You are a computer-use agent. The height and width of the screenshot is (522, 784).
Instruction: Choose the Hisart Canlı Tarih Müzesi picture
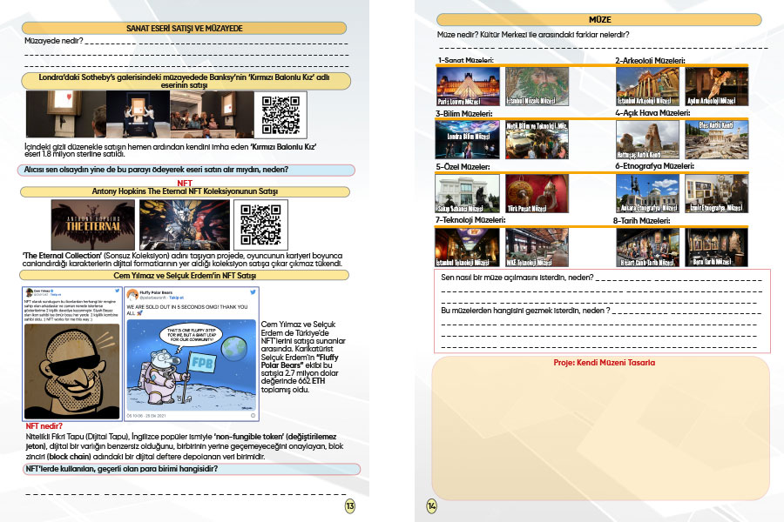[x=647, y=247]
